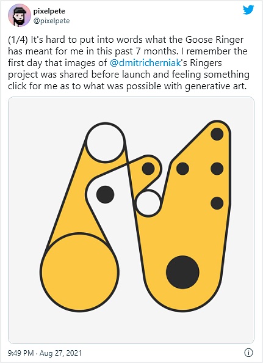
Task: Select the top white circle in artwork
Action: [x=106, y=142]
